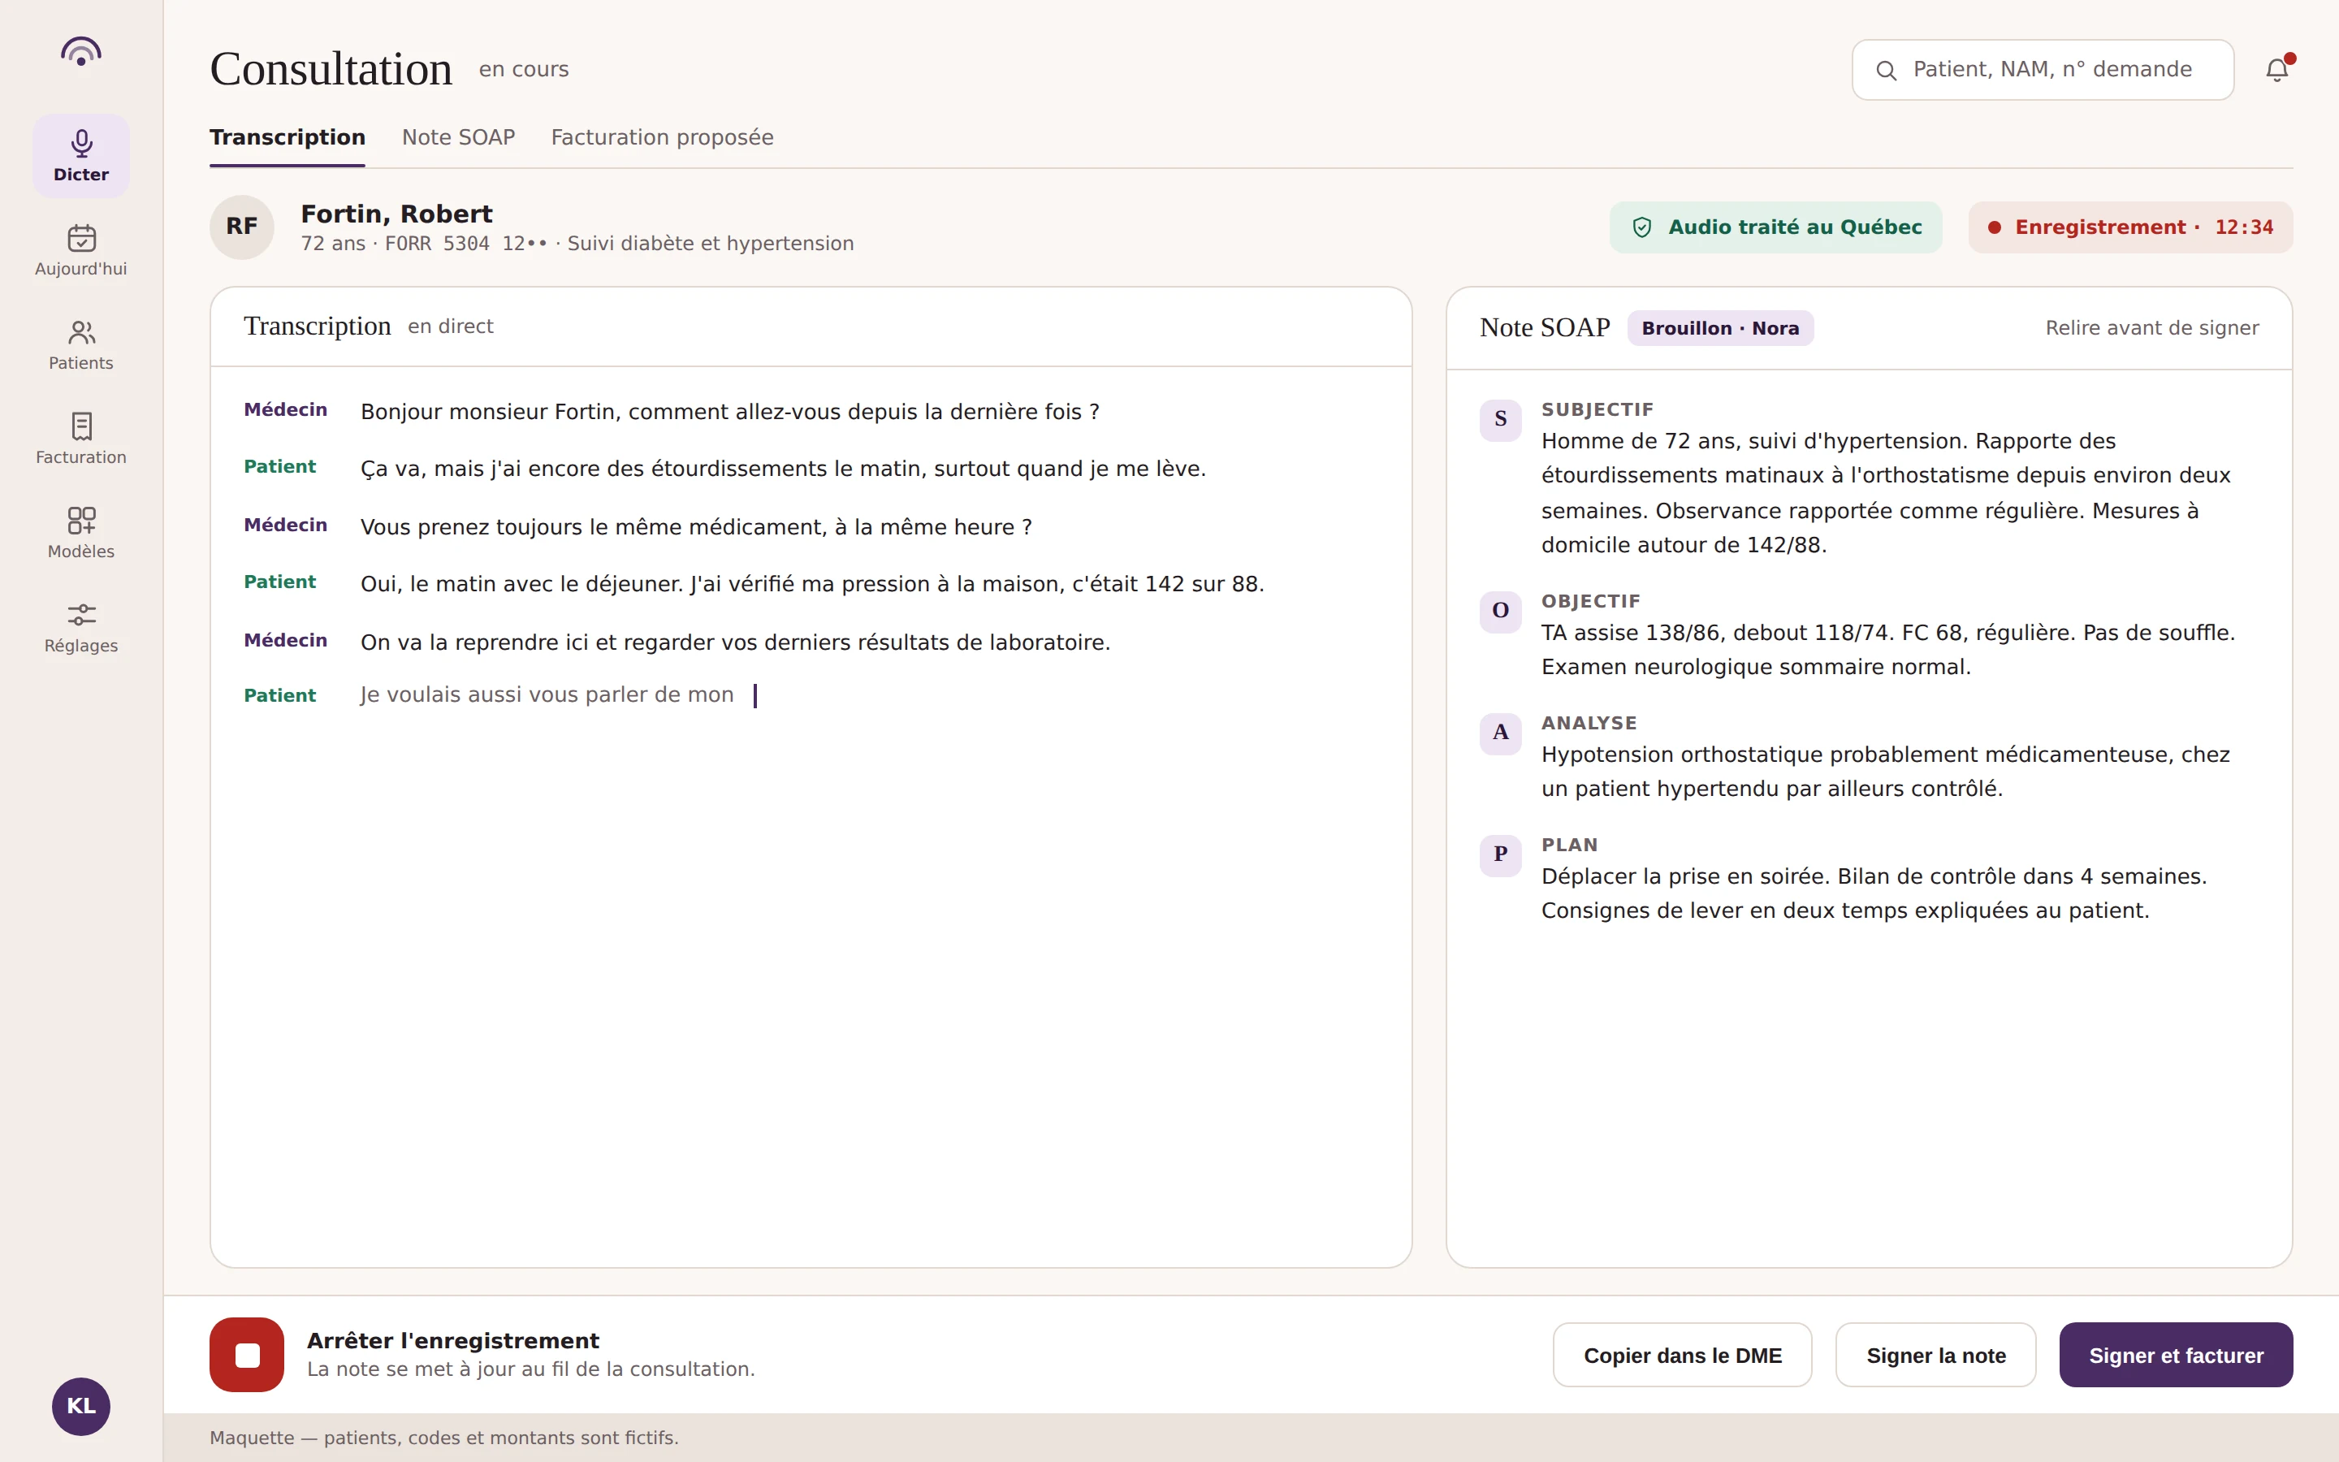
Task: Click the Brouillon · Nora draft badge
Action: (x=1719, y=328)
